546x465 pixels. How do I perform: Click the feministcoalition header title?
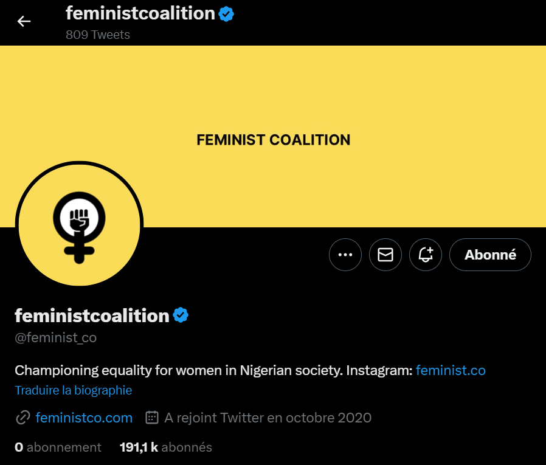140,13
